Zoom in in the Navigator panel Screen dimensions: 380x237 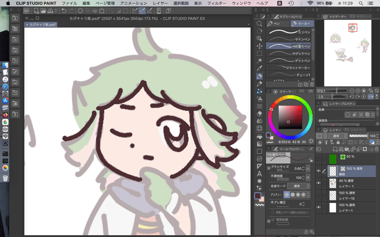coord(358,91)
